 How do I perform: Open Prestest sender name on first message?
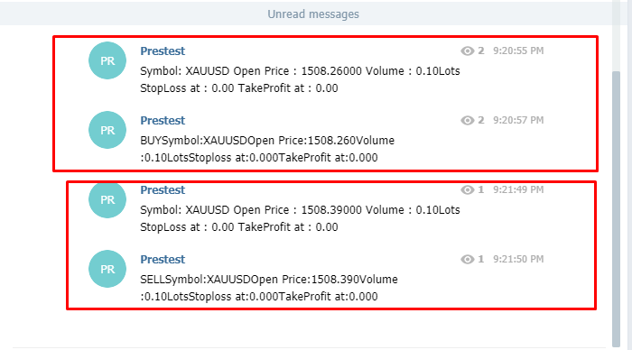pyautogui.click(x=163, y=51)
